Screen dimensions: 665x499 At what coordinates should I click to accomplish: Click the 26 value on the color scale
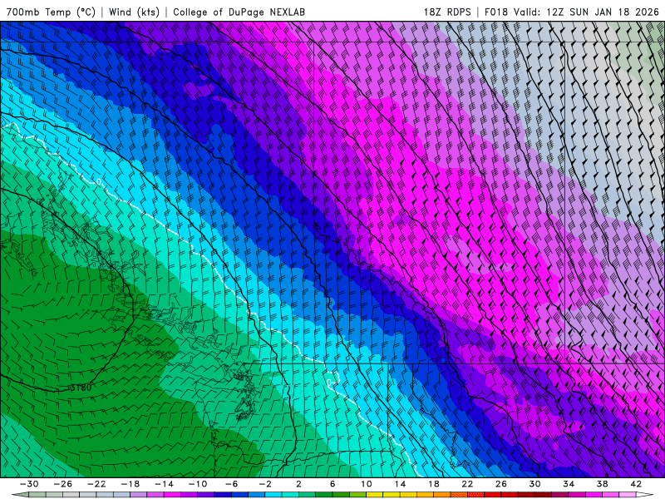click(501, 484)
